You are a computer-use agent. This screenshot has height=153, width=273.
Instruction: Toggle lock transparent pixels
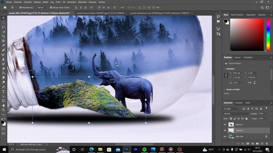[231, 119]
